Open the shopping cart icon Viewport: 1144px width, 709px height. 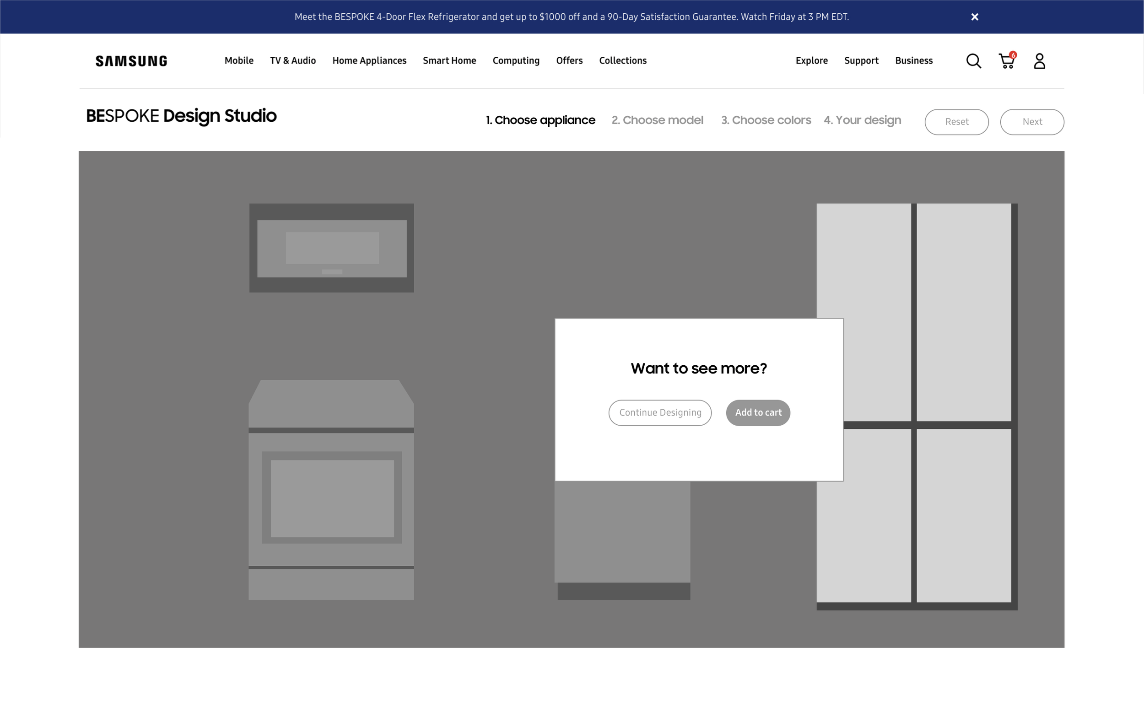point(1006,61)
